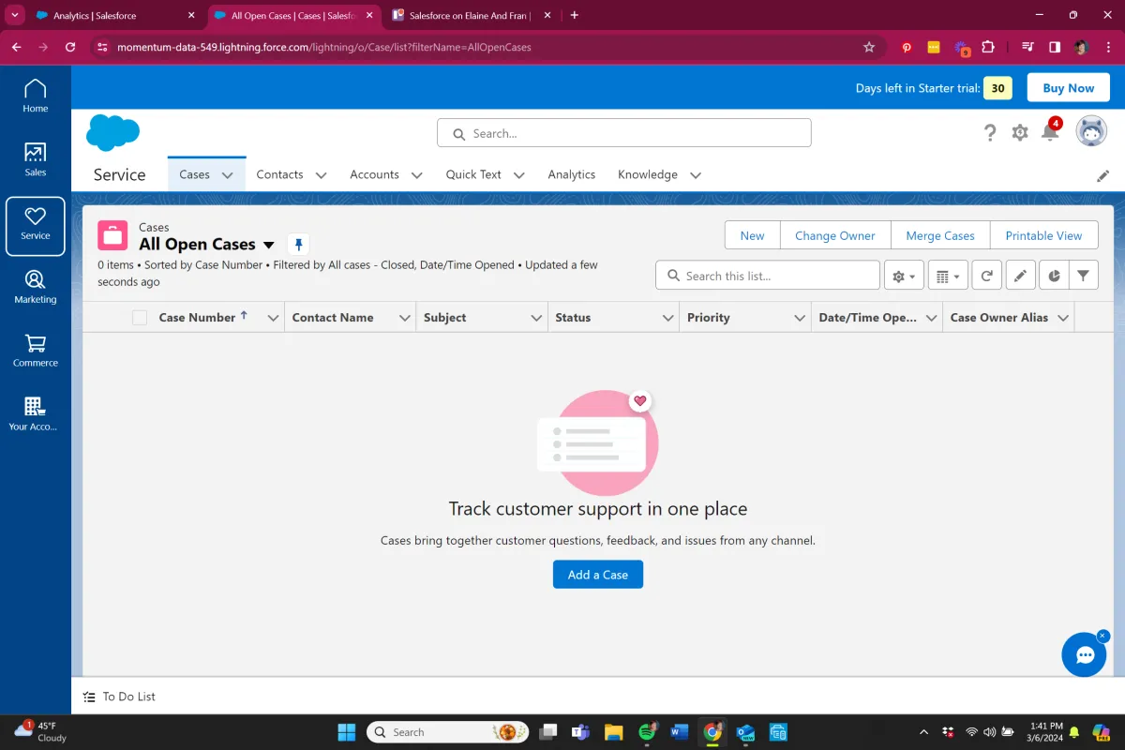
Task: Open Priority column menu chevron
Action: tap(800, 318)
